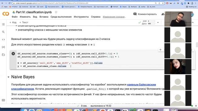Reload the Colab page
198x111 pixels.
pos(10,3)
